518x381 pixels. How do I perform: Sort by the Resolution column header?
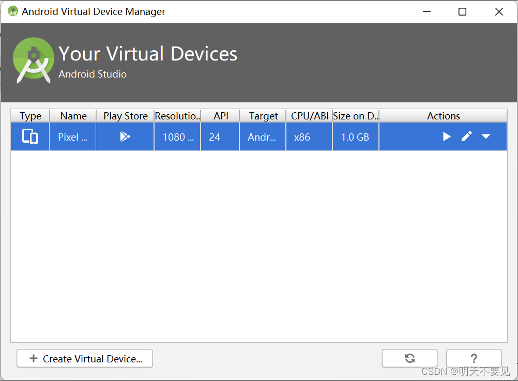tap(177, 116)
